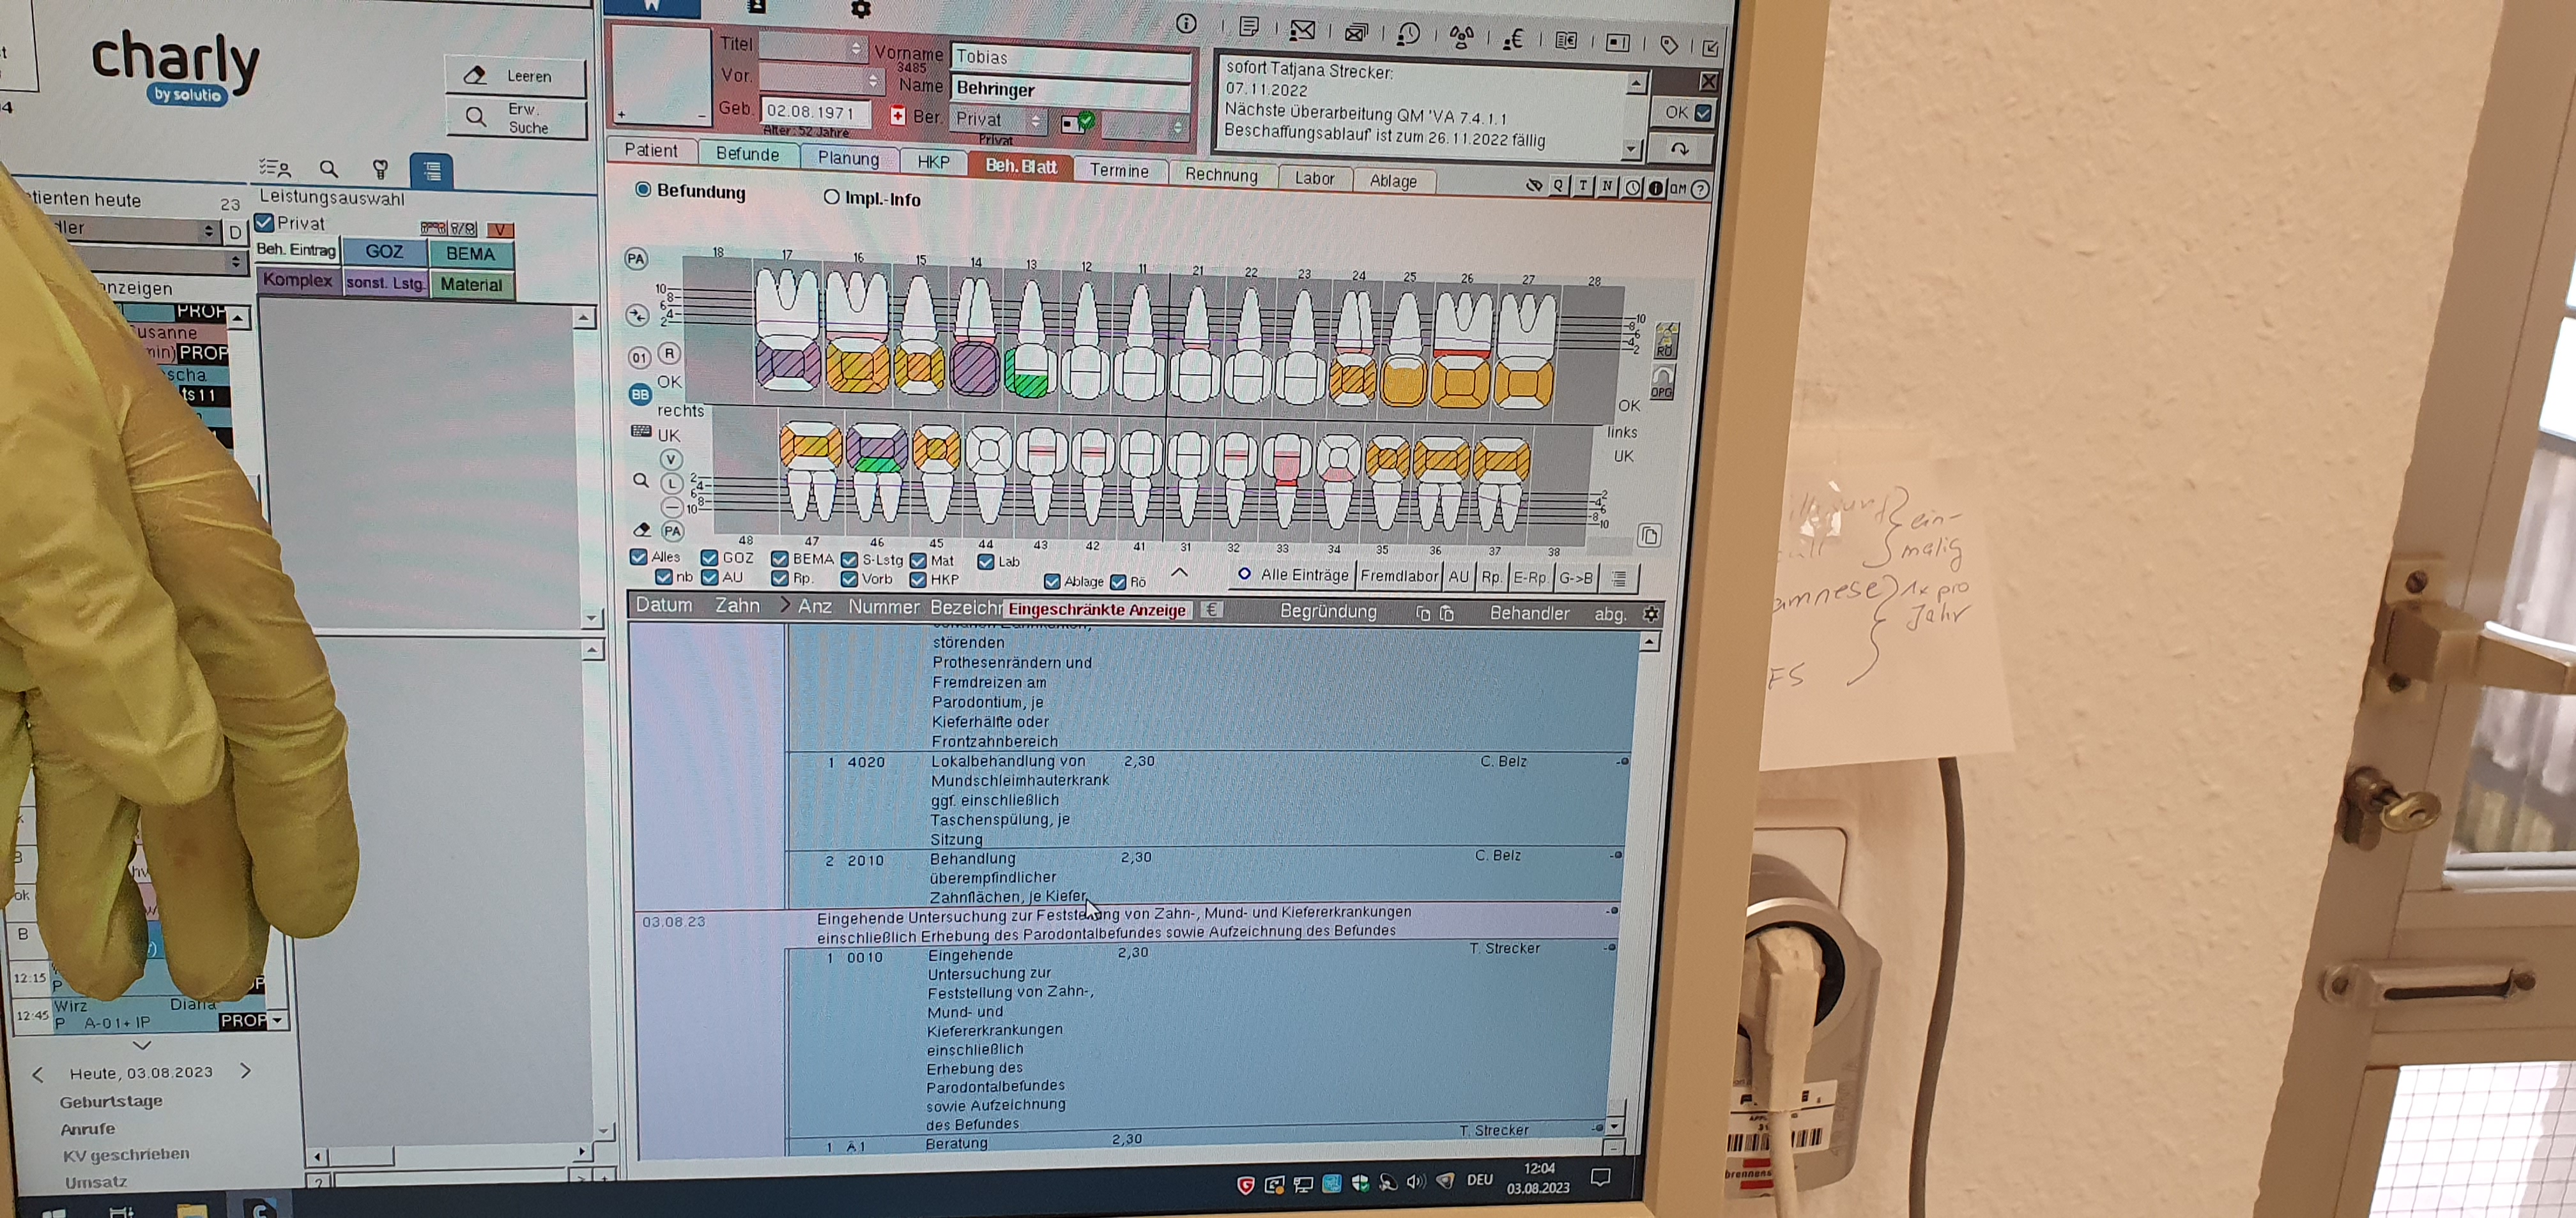The height and width of the screenshot is (1218, 2576).
Task: Select the eraser tool beside tooth chart
Action: pyautogui.click(x=642, y=530)
